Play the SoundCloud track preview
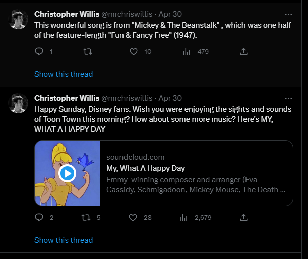Viewport: 308px width, 259px height. point(67,174)
